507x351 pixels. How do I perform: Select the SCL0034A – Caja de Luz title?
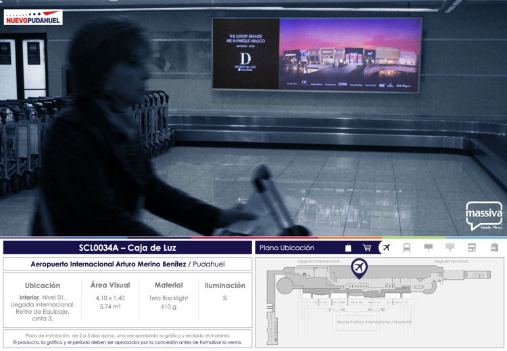[x=128, y=248]
